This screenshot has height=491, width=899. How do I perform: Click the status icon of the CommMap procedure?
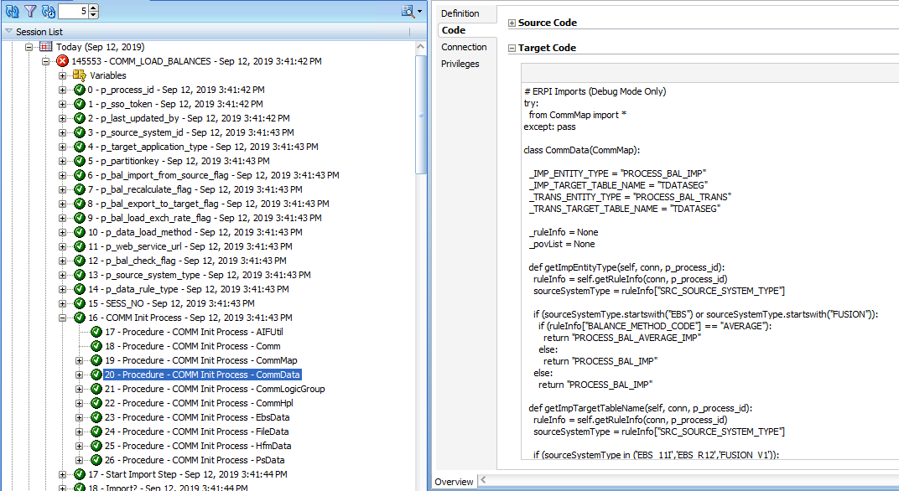tap(96, 360)
